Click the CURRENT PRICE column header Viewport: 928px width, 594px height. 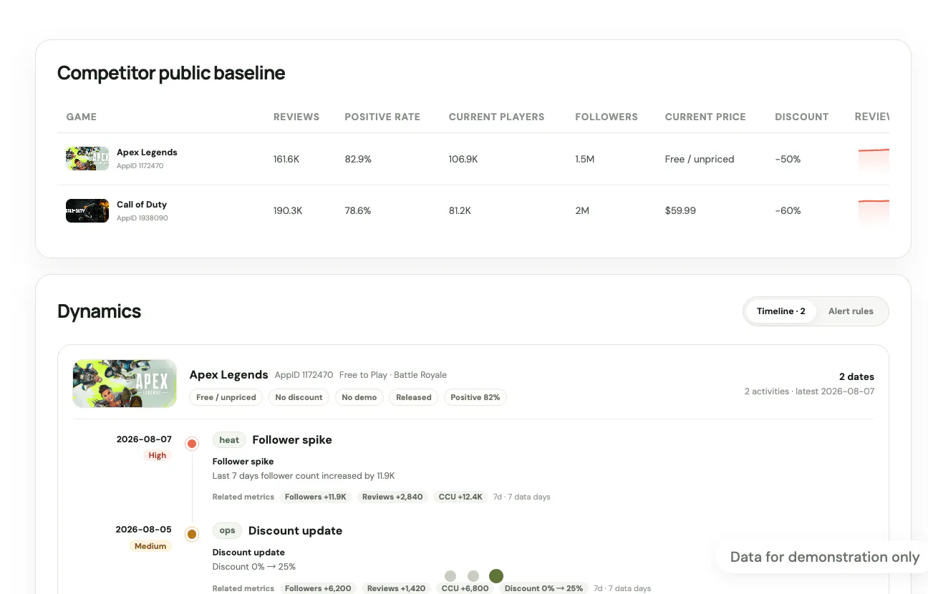tap(705, 117)
